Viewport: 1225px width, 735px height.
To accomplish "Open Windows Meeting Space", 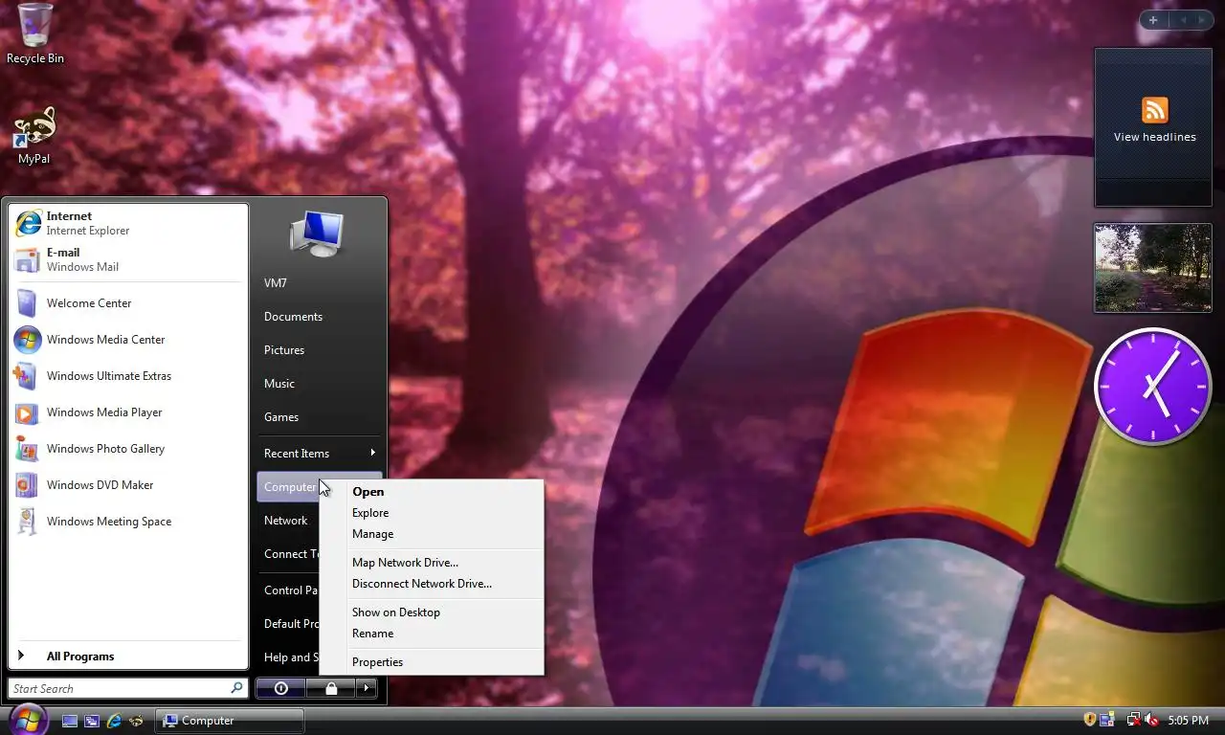I will coord(127,522).
